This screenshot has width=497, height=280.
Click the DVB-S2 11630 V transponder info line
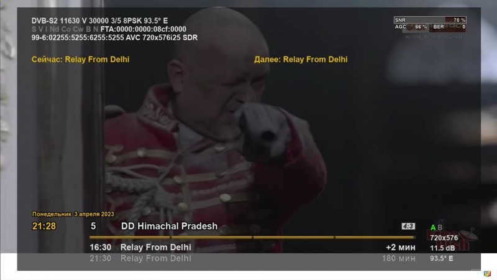coord(99,21)
